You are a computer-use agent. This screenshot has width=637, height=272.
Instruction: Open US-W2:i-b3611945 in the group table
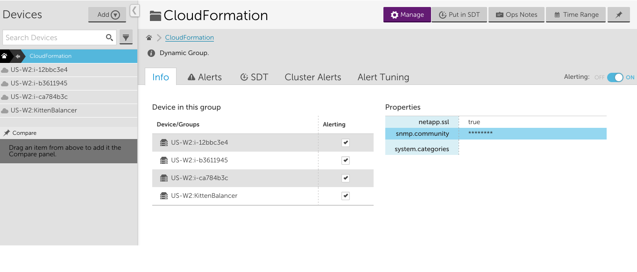(x=199, y=160)
